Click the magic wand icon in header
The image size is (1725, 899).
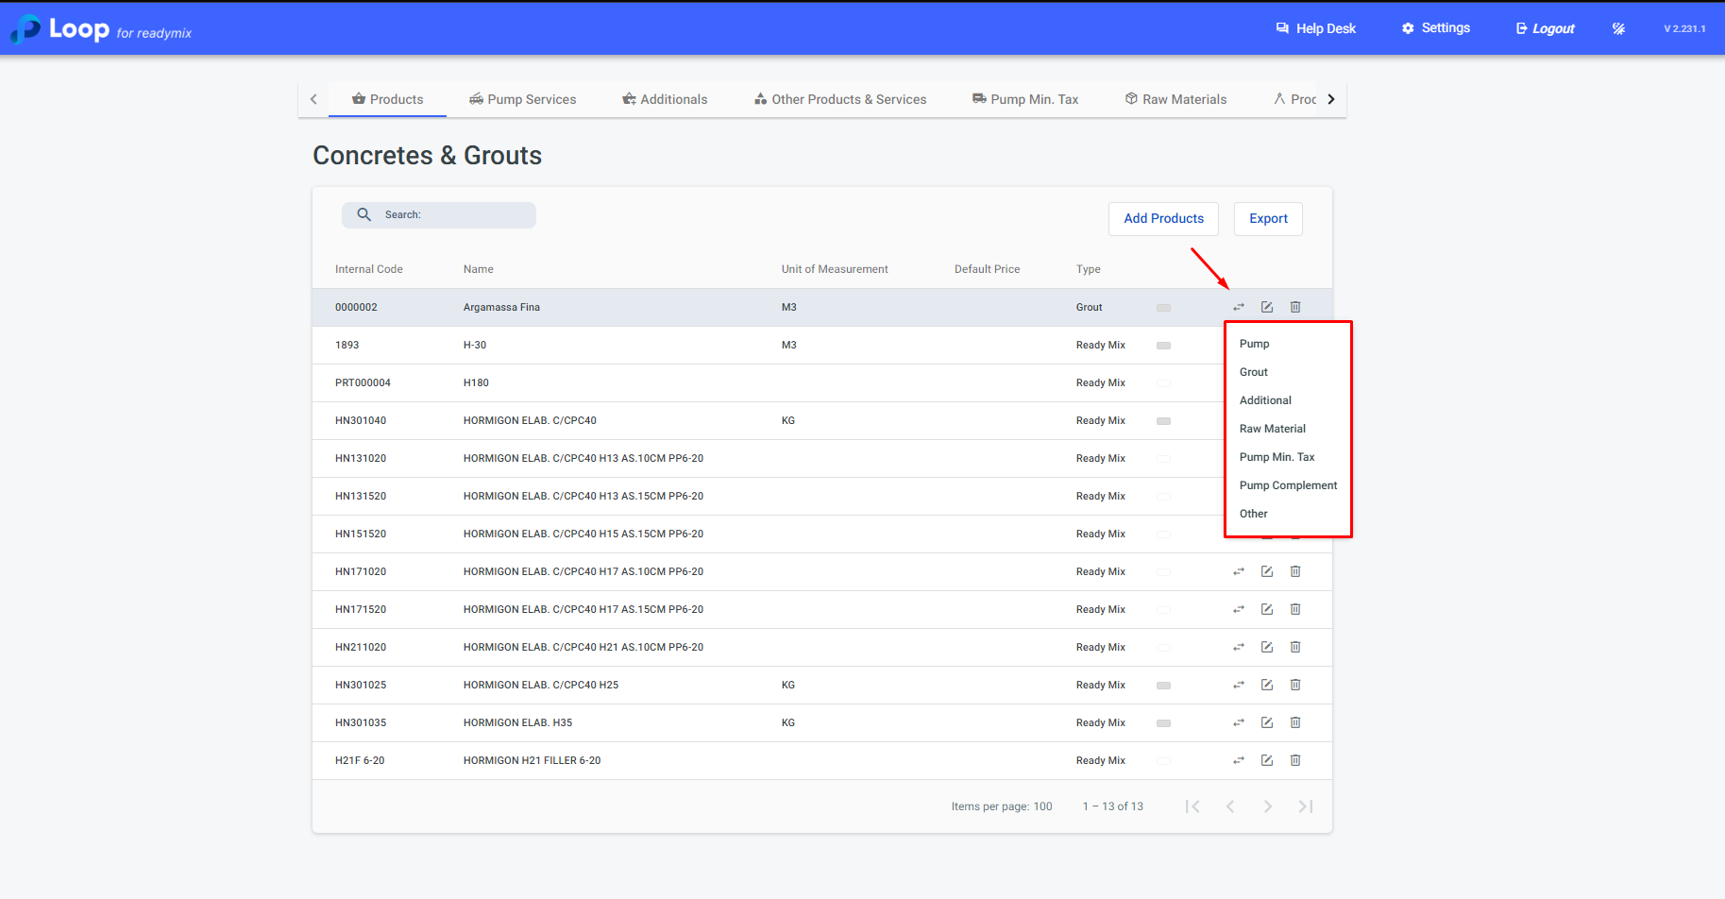(x=1617, y=28)
